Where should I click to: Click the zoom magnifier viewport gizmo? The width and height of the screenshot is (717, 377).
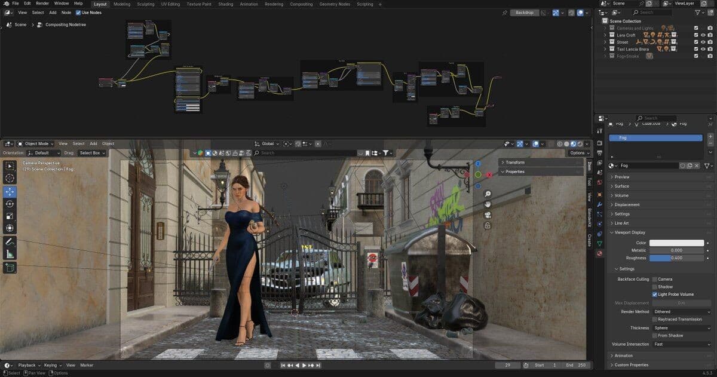488,194
